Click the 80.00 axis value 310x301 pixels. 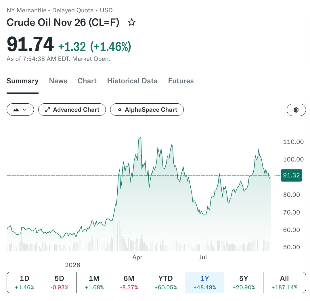click(x=292, y=195)
